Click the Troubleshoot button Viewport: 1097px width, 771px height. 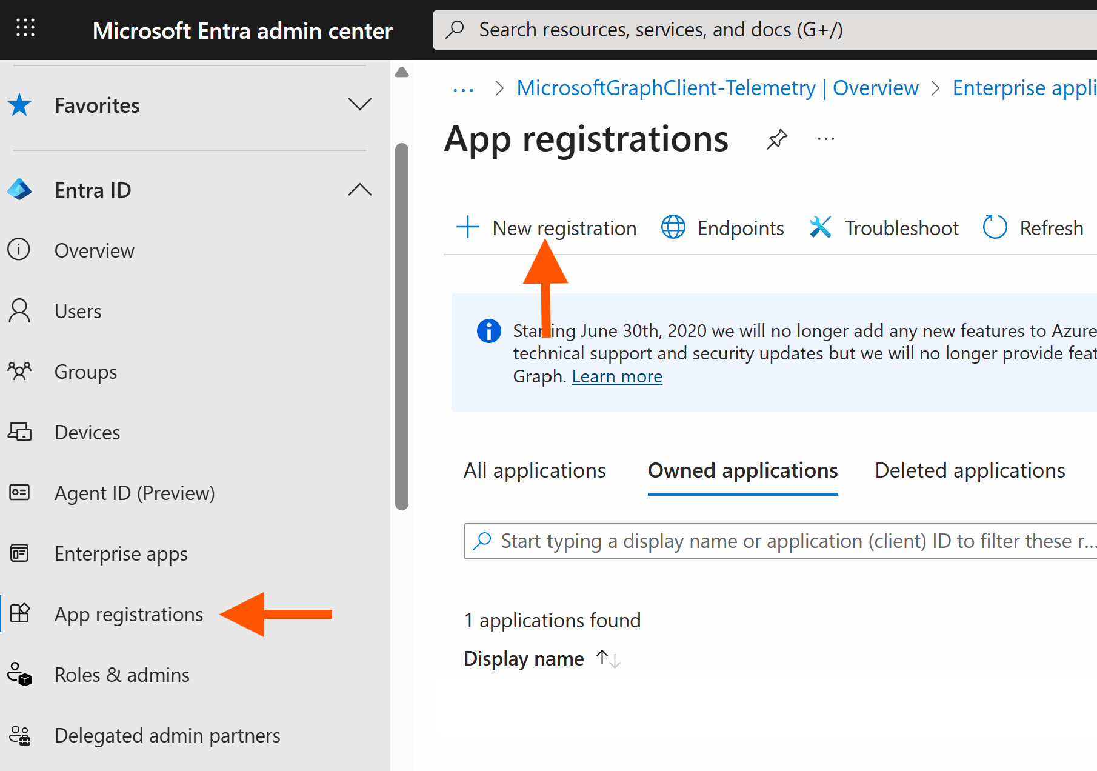(x=884, y=228)
